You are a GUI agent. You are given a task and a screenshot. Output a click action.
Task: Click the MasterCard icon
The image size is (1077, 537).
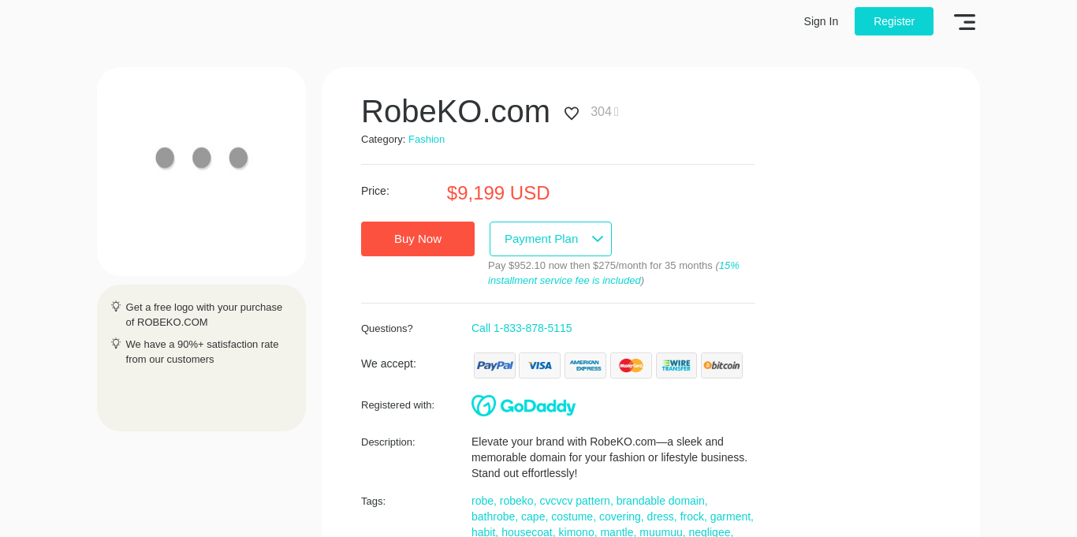631,366
